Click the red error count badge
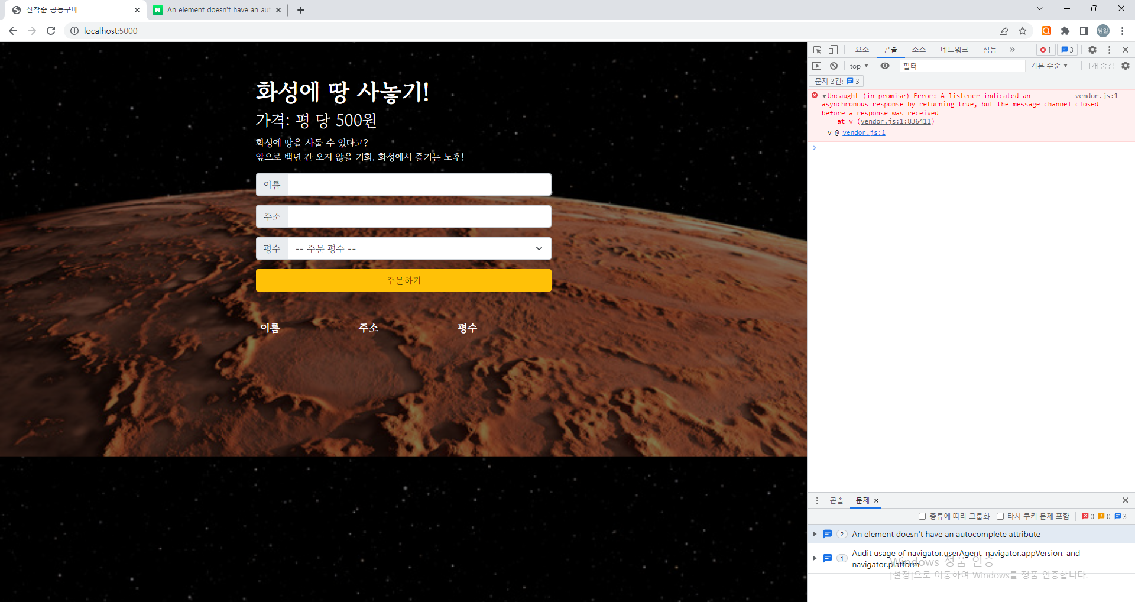Screen dimensions: 1135x602 1046,50
